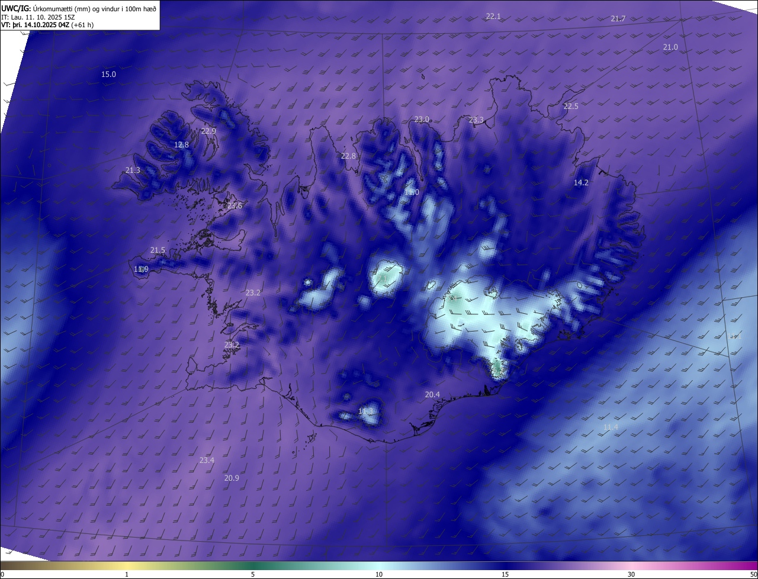Screen dimensions: 758x579
Task: Click the 20.9 value on the map
Action: 232,478
